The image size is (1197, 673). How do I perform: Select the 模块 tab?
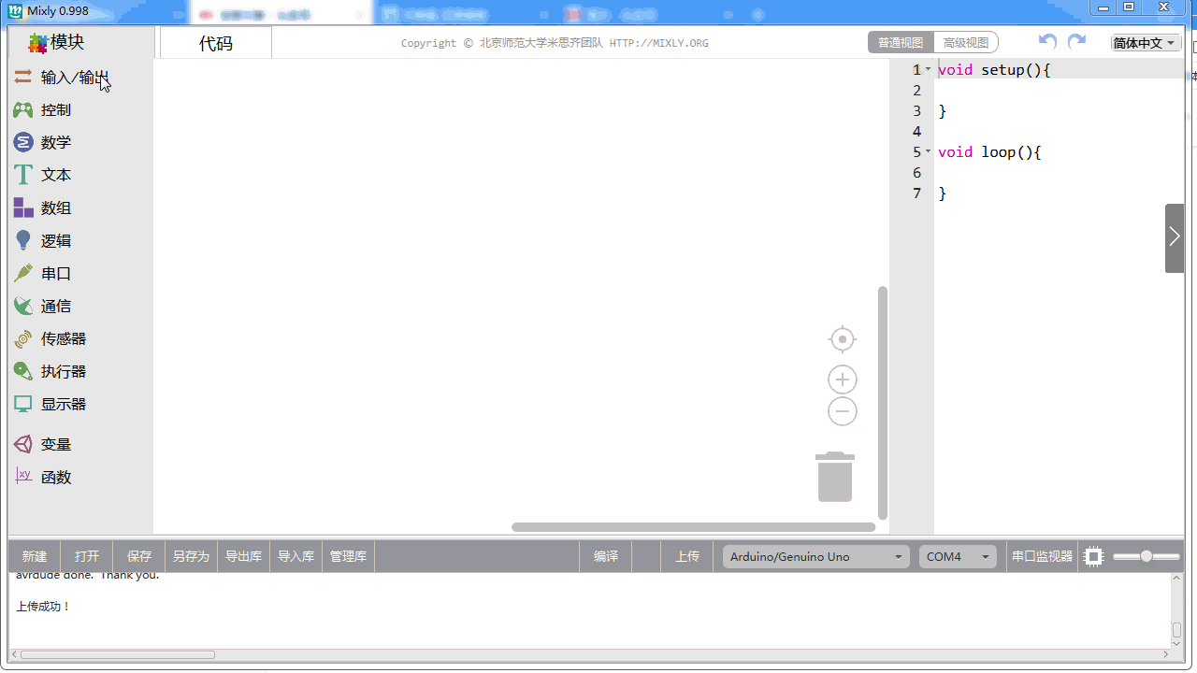tap(58, 43)
